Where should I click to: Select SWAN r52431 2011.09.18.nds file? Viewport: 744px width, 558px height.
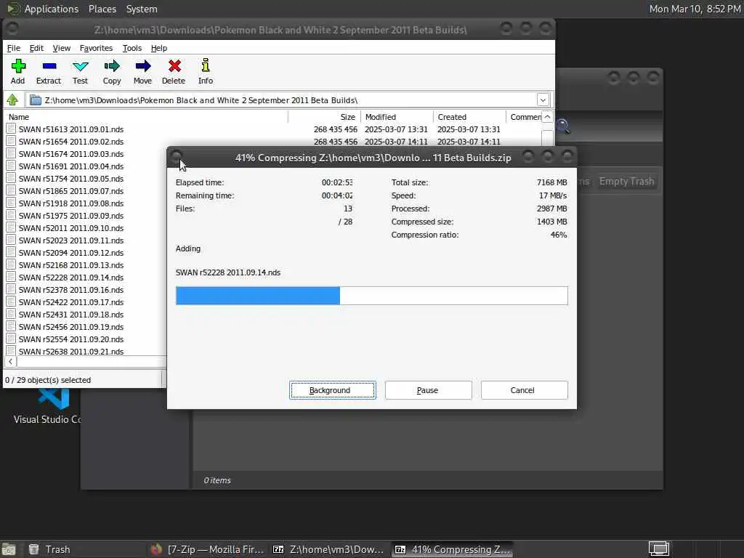click(71, 314)
